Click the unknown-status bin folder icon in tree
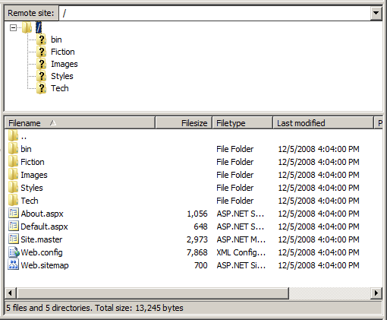The width and height of the screenshot is (387, 320). coord(41,40)
